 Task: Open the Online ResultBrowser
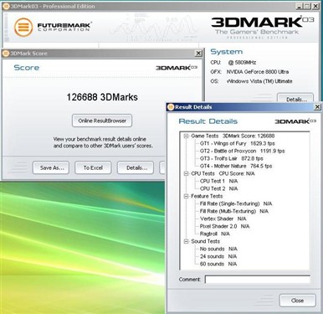coord(102,121)
